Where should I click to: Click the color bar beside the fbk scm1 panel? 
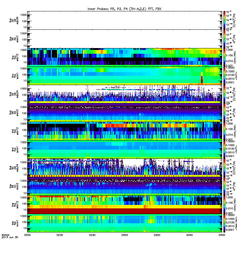tap(224, 223)
